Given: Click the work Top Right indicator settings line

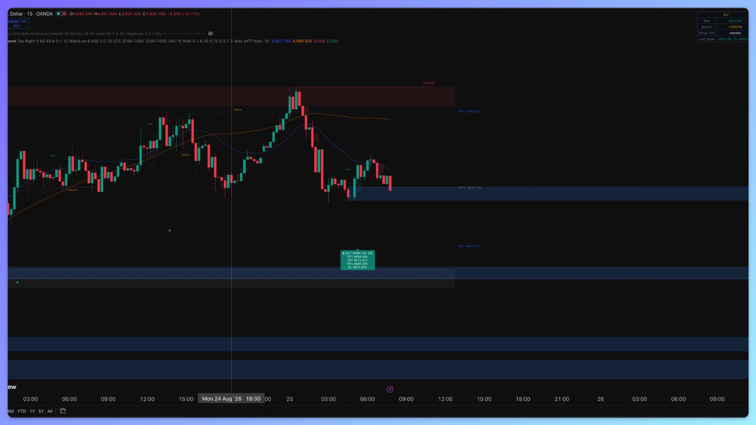Looking at the screenshot, I should [x=173, y=41].
